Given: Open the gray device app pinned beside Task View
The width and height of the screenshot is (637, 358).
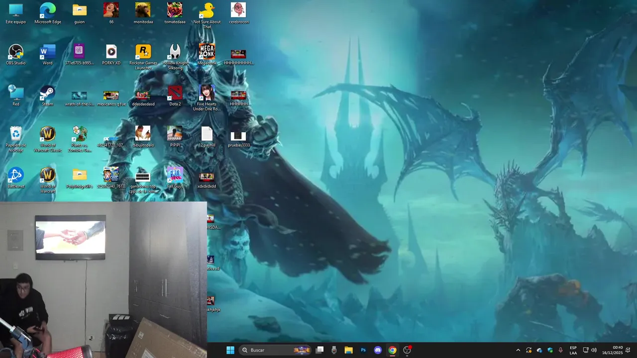Looking at the screenshot, I should [334, 350].
